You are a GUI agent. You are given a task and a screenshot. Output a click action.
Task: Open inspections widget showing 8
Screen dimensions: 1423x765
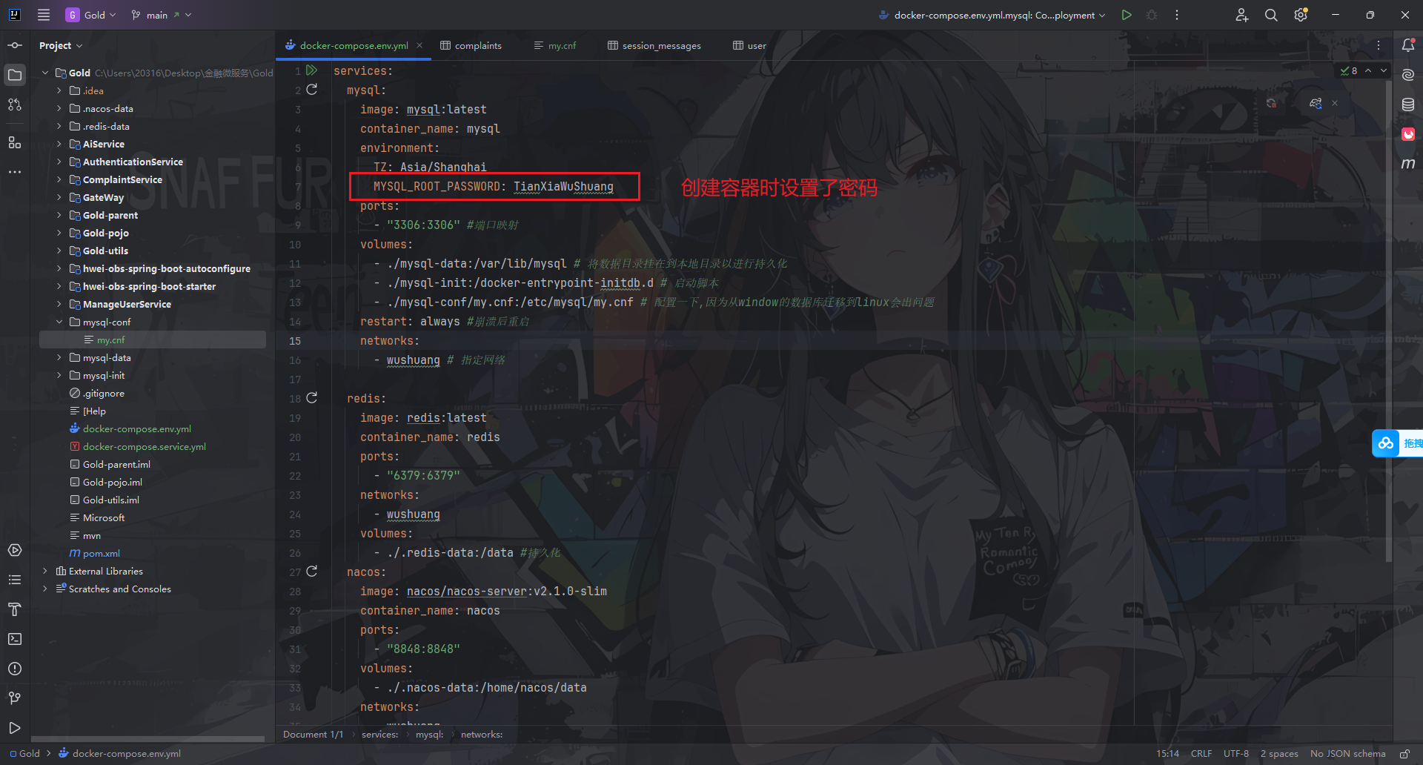click(x=1349, y=70)
